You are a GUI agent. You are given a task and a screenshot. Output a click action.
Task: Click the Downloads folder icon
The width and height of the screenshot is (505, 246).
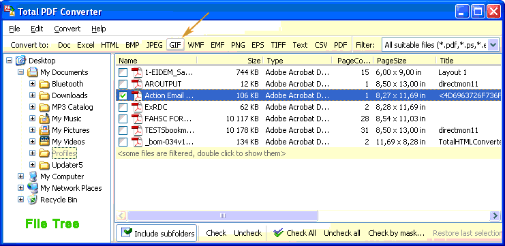tap(44, 95)
